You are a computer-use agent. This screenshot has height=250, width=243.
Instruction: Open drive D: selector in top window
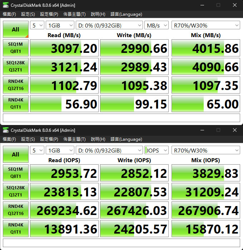coord(109,25)
